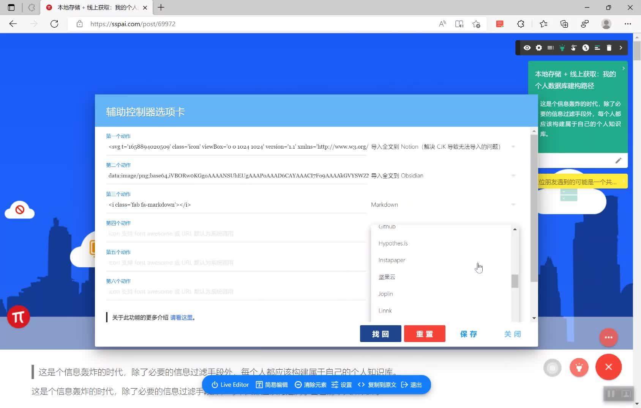The image size is (641, 408).
Task: Click the red extension icon in toolbar
Action: tap(500, 24)
